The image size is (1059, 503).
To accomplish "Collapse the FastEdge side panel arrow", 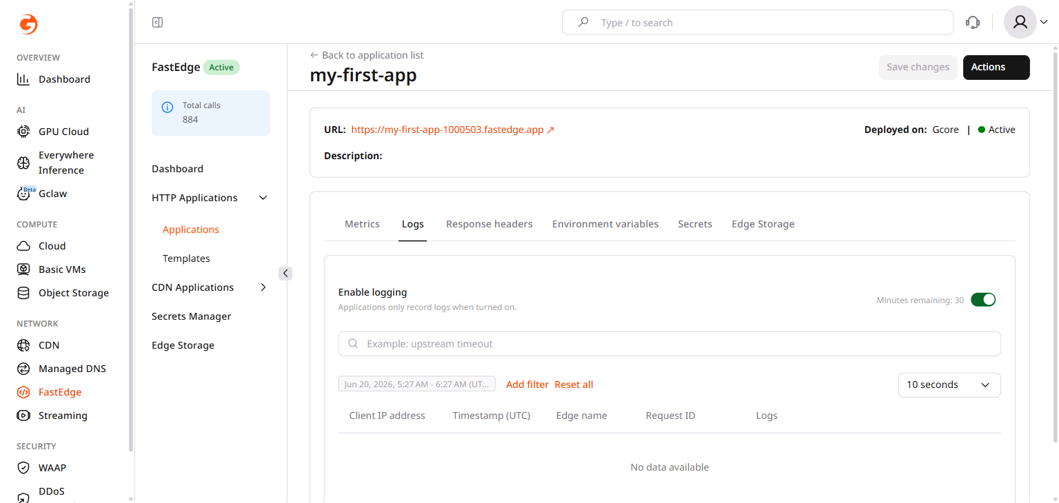I will pos(285,274).
